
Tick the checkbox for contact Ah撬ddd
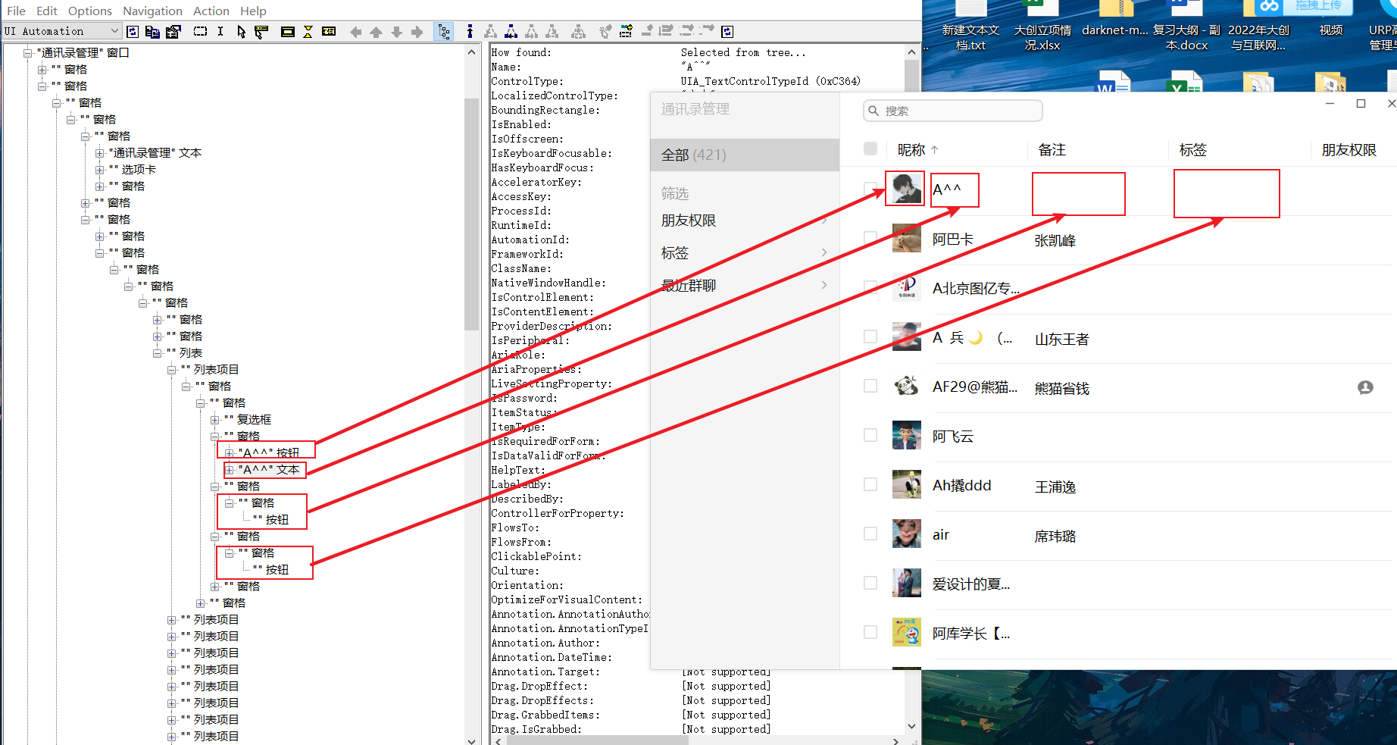click(x=870, y=484)
